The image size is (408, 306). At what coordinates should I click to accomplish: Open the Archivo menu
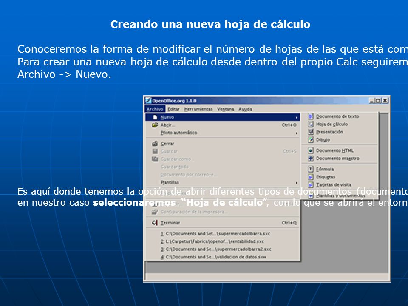pos(155,109)
